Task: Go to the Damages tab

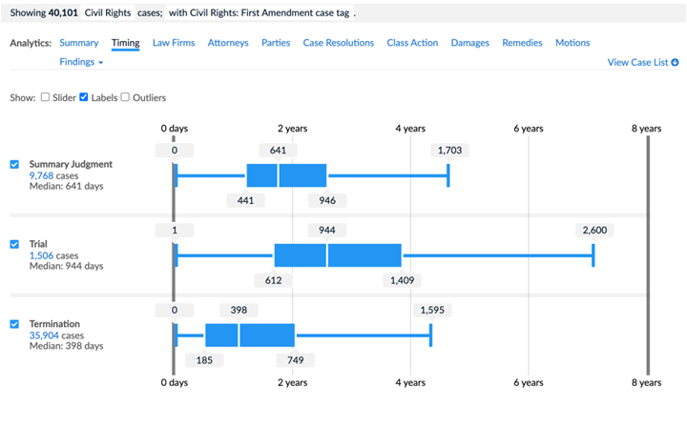Action: (469, 43)
